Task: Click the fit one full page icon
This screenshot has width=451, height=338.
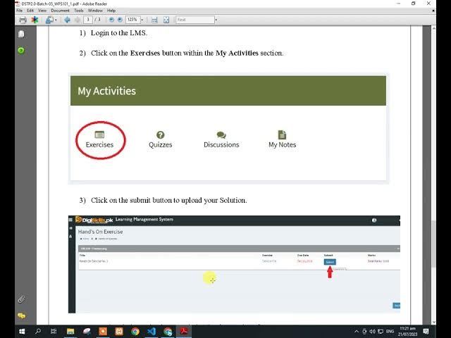Action: click(166, 20)
